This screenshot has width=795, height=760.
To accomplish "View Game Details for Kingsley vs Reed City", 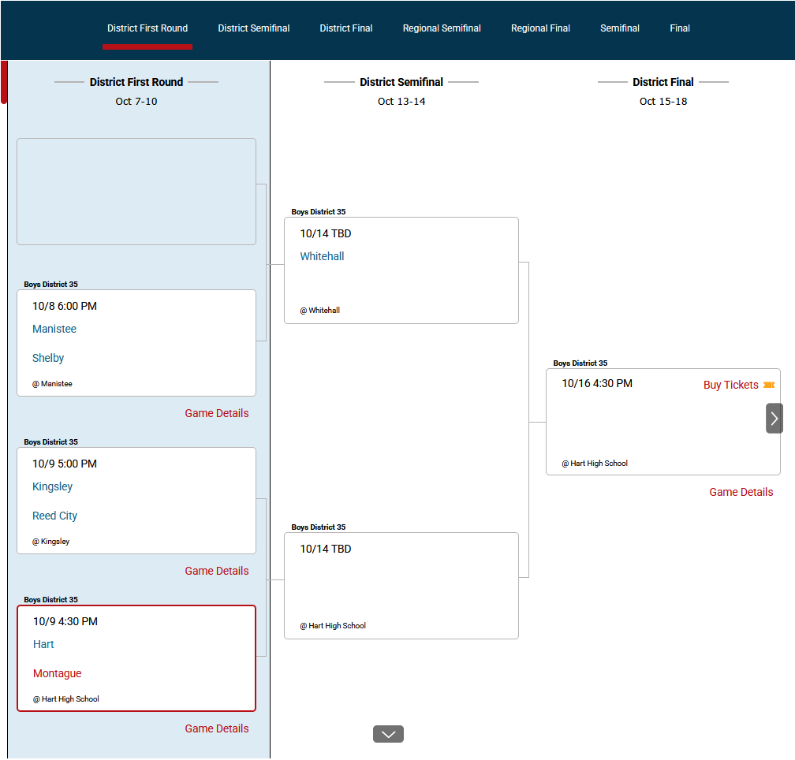I will pos(217,571).
